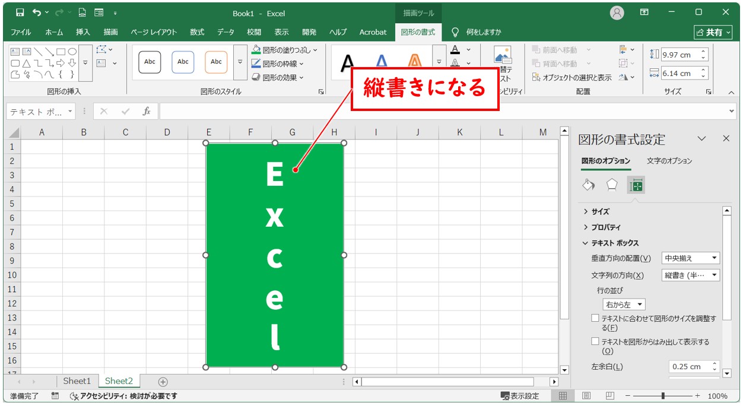
Task: Select the Sheet1 tab
Action: [x=77, y=381]
